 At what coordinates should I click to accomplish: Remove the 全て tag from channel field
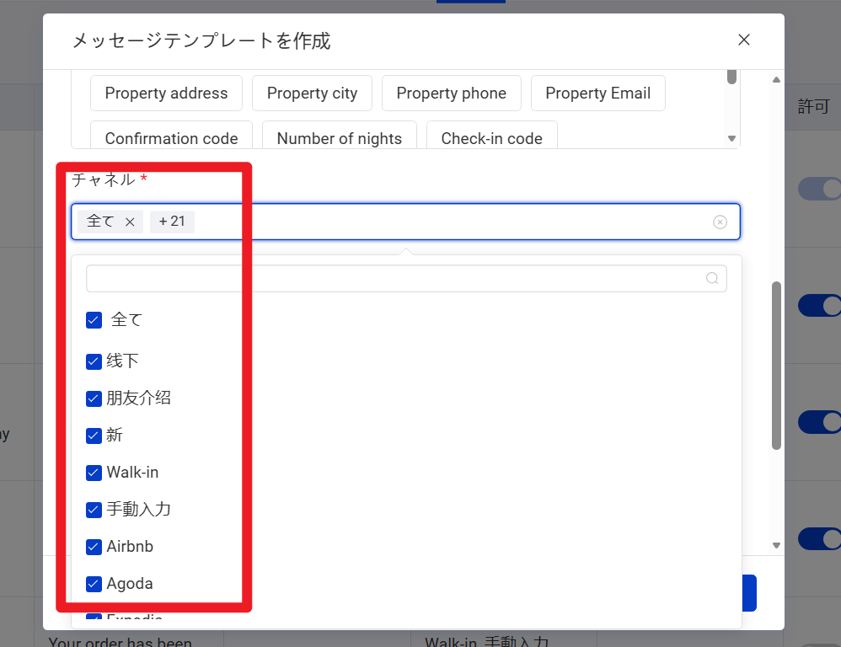click(x=130, y=222)
